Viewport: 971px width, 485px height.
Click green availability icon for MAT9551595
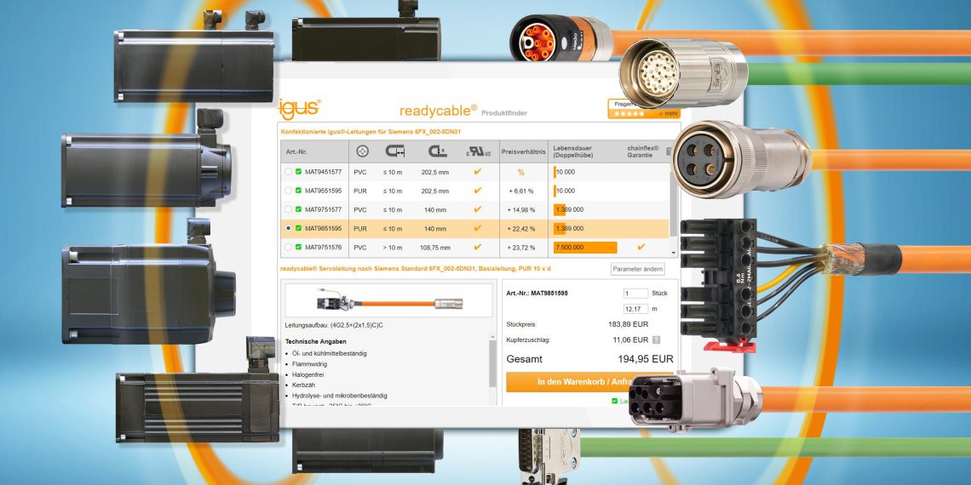tap(298, 191)
